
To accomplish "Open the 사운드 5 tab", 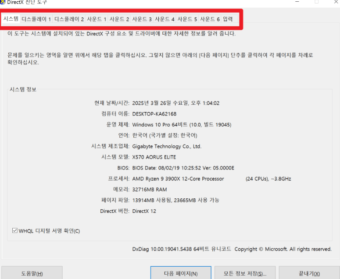I will (x=187, y=19).
